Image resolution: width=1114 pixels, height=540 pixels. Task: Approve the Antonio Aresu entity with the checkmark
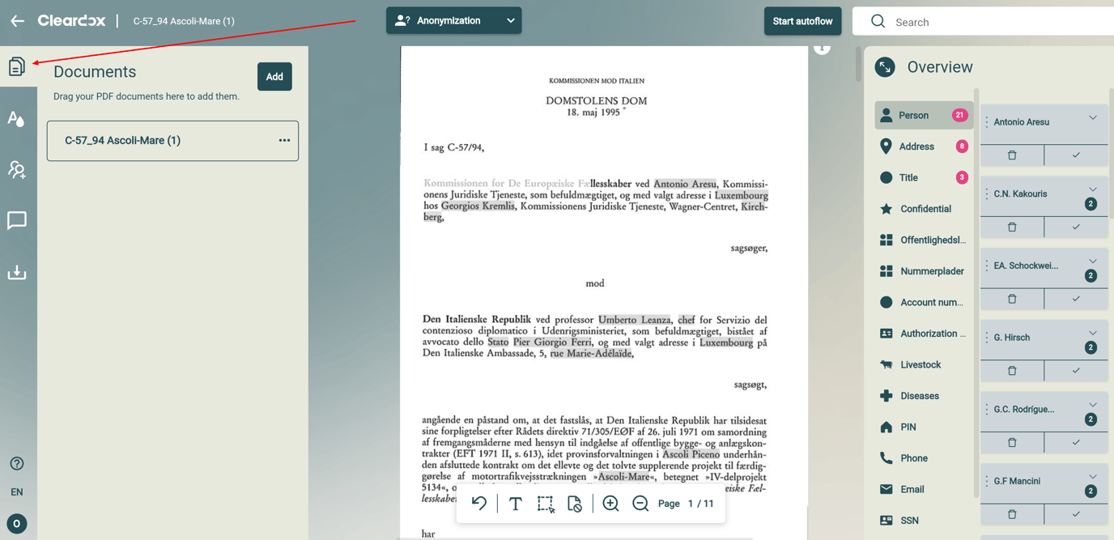[1076, 155]
